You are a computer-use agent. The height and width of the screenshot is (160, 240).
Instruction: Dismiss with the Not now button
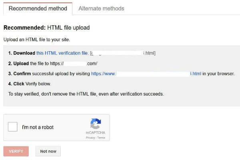point(48,151)
